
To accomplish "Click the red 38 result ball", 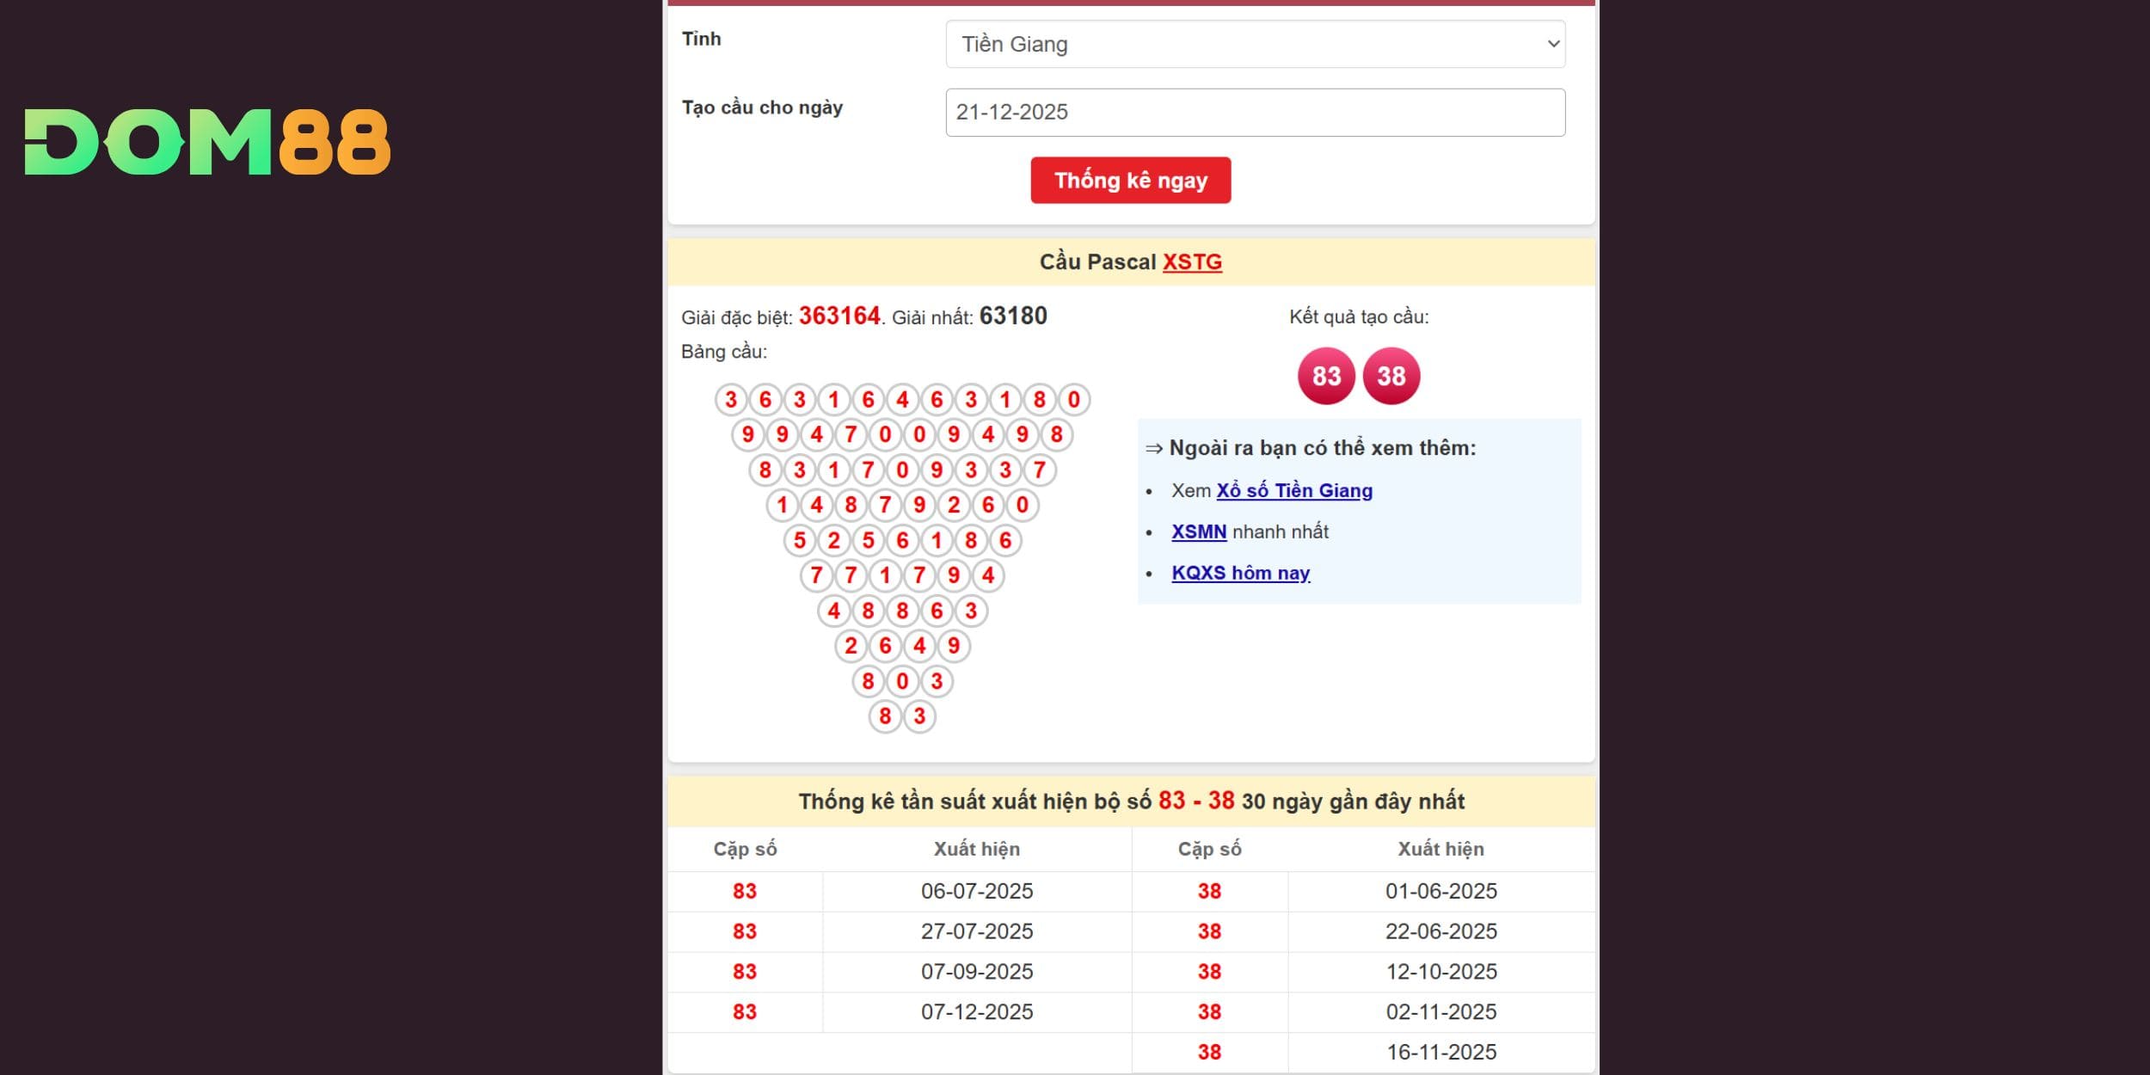I will coord(1391,376).
